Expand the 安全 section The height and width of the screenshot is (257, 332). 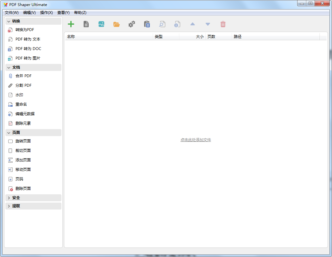pyautogui.click(x=33, y=197)
